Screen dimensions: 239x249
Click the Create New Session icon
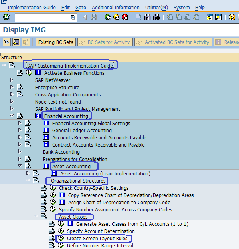tap(210, 17)
